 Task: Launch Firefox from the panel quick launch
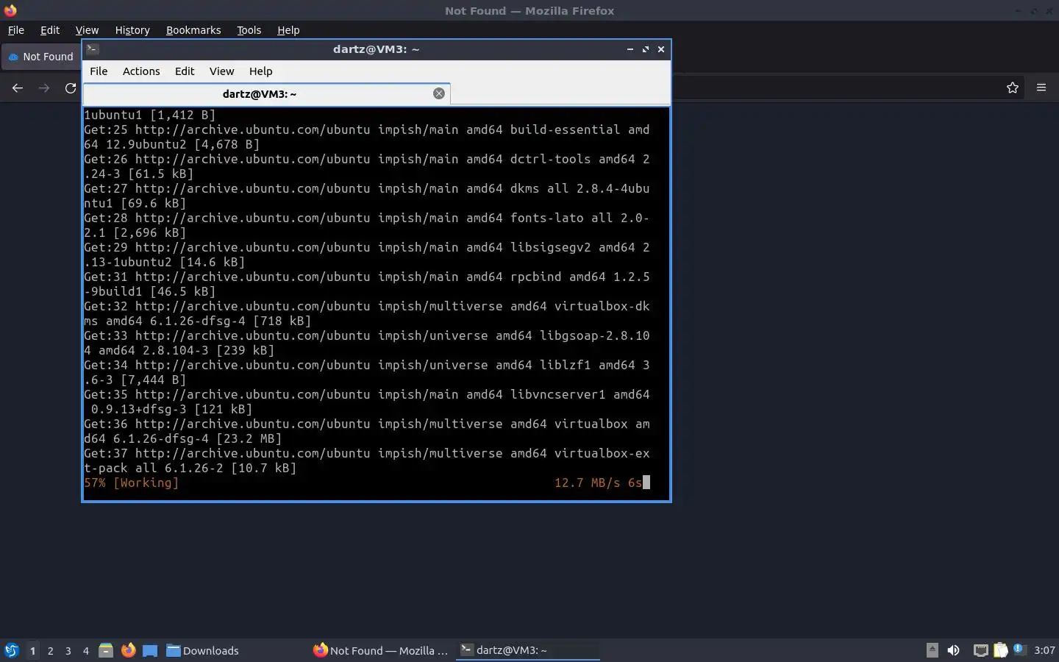(x=128, y=650)
